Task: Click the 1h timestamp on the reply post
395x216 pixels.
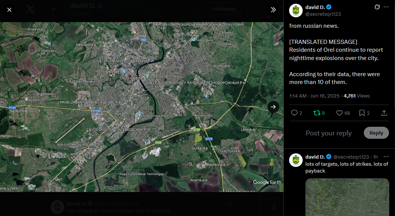Action: coord(375,157)
